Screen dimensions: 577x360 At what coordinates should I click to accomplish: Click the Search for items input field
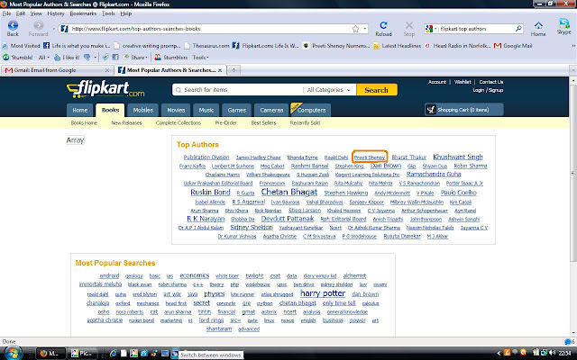[x=238, y=90]
